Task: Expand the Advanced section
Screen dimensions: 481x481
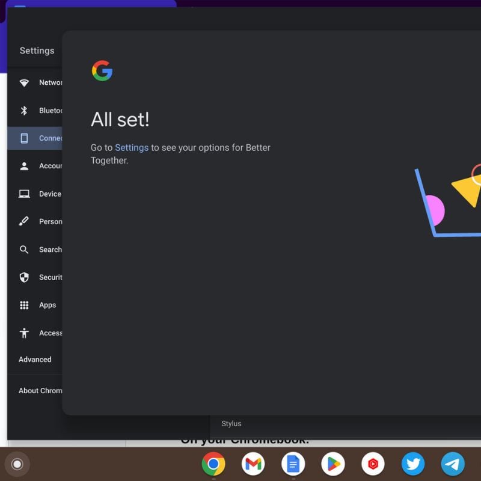Action: click(35, 360)
